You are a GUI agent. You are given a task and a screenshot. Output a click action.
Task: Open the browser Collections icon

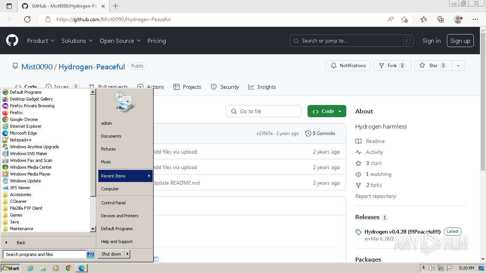tap(440, 19)
